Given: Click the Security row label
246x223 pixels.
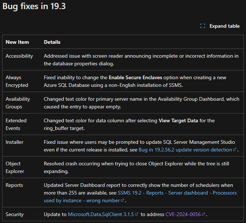Looking at the screenshot, I should [15, 214].
